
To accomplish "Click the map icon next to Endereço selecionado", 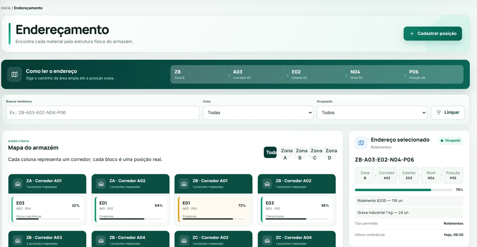I will point(361,143).
